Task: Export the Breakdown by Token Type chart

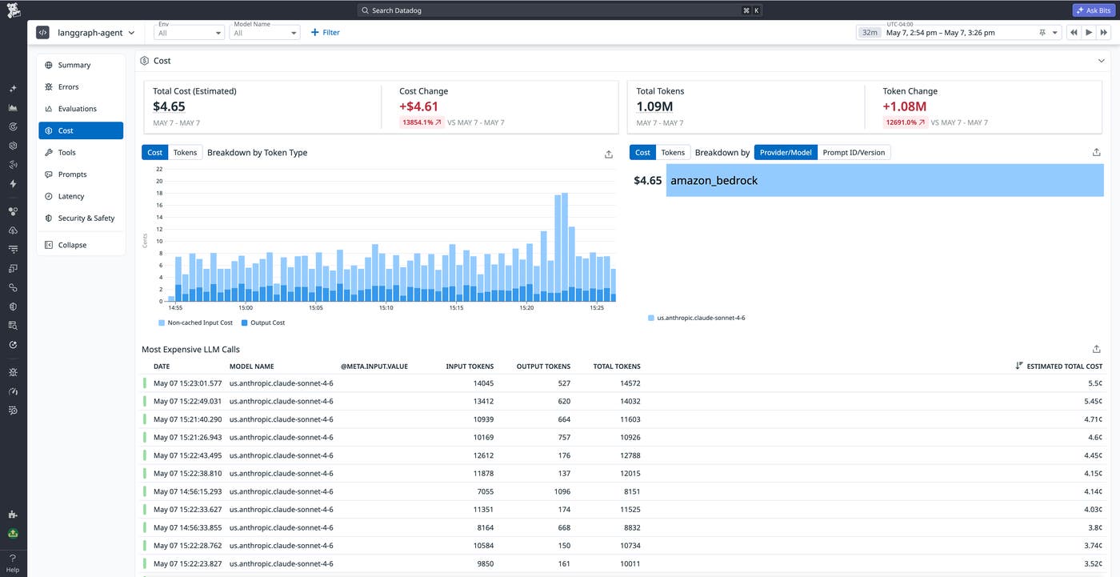Action: [x=608, y=154]
